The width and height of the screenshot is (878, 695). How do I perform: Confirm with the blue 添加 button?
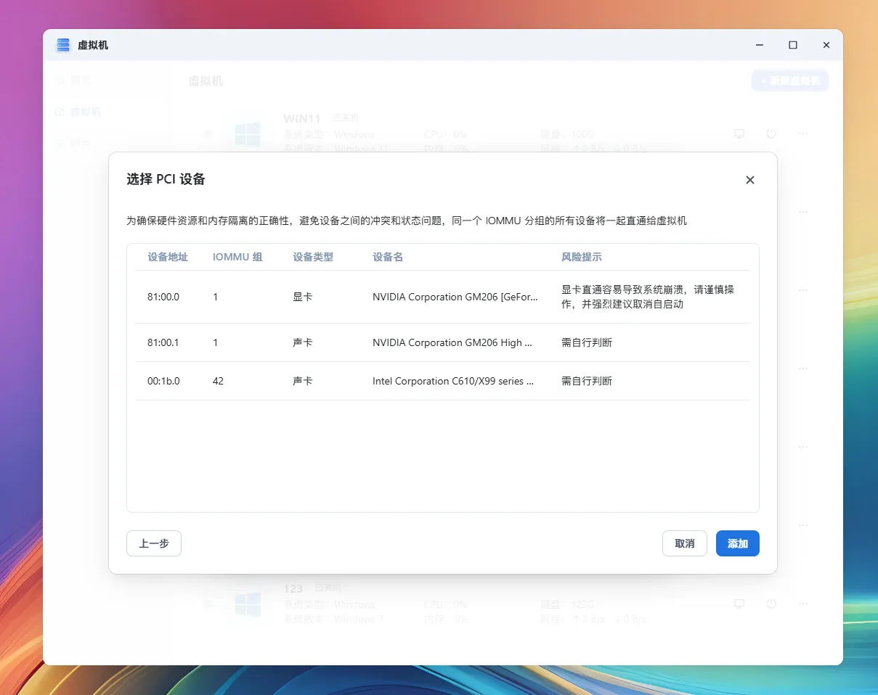coord(737,543)
